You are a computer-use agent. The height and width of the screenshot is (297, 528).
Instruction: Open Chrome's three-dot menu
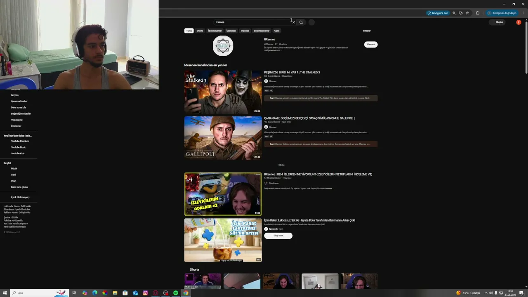pos(523,13)
